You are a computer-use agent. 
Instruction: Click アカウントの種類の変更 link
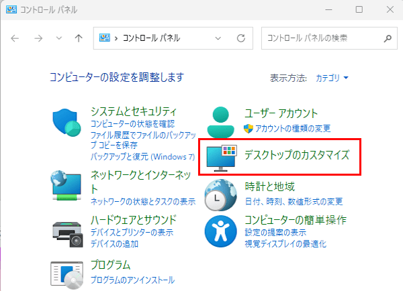click(293, 128)
